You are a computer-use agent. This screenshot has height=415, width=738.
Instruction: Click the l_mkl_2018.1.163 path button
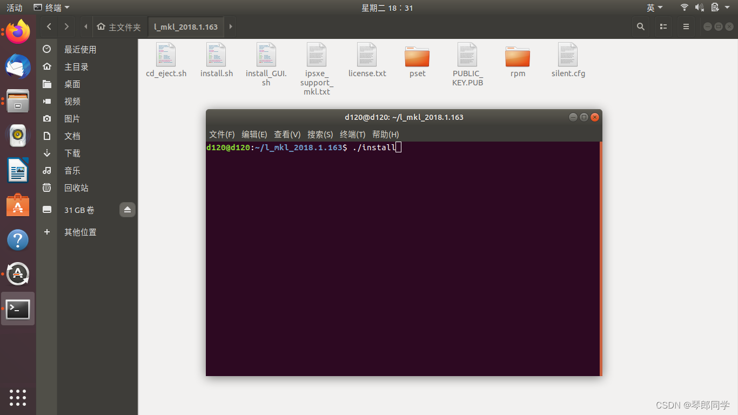coord(186,26)
